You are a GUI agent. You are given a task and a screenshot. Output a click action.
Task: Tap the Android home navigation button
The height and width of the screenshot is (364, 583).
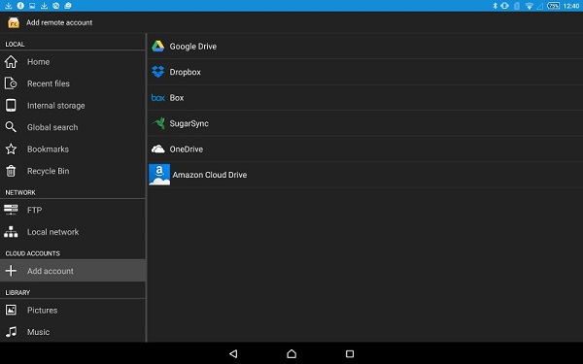tap(291, 353)
